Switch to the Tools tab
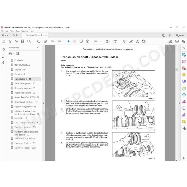Image resolution: width=187 pixels, height=187 pixels. click(15, 35)
